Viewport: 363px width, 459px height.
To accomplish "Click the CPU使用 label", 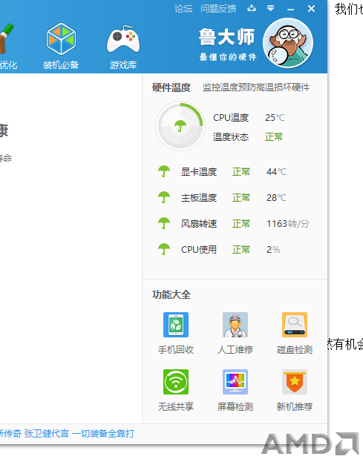I will pyautogui.click(x=199, y=250).
